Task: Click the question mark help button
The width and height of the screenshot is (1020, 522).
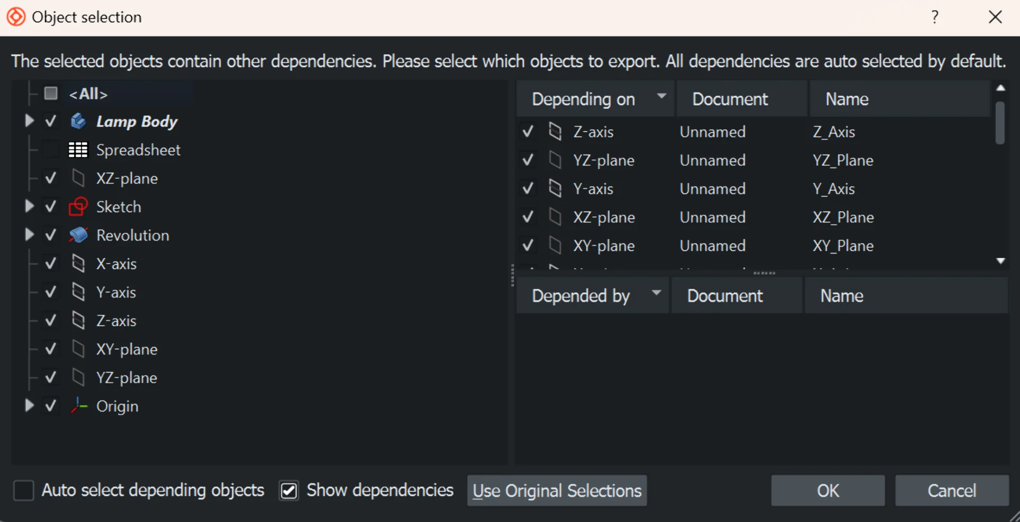Action: pyautogui.click(x=935, y=17)
